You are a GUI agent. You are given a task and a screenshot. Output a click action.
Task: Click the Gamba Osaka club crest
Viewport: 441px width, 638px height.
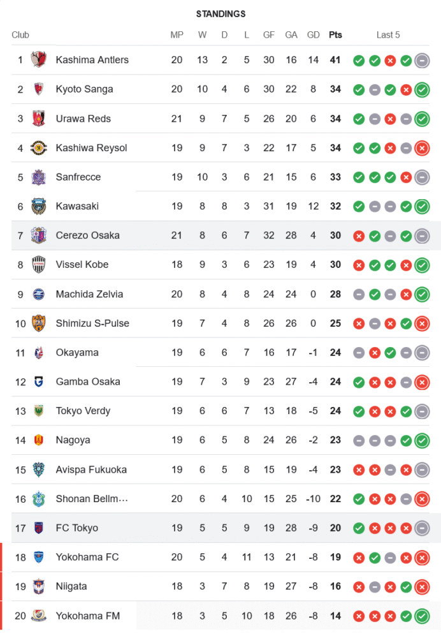pyautogui.click(x=40, y=382)
